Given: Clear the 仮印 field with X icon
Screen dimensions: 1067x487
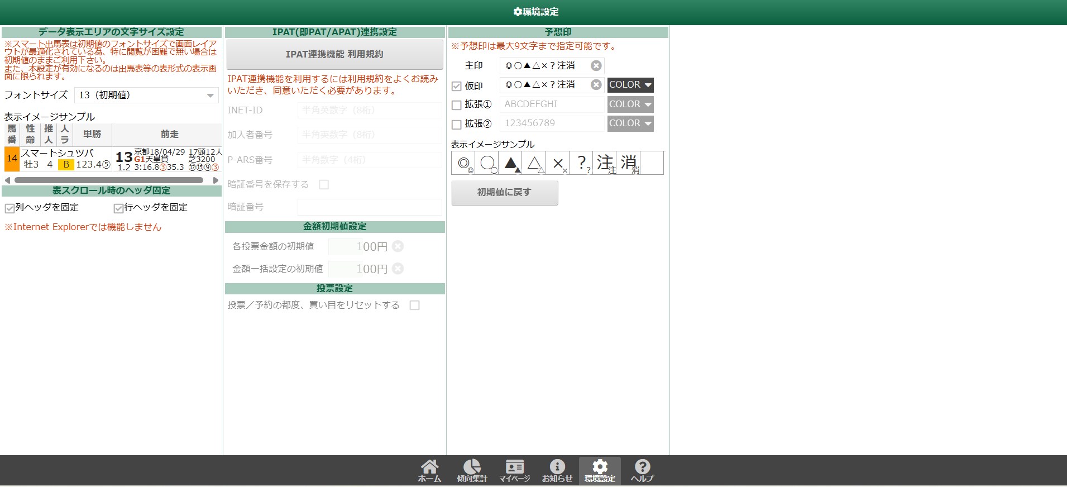Looking at the screenshot, I should [596, 85].
